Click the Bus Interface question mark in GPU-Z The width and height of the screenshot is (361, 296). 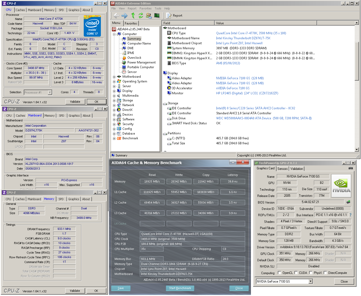pyautogui.click(x=350, y=215)
